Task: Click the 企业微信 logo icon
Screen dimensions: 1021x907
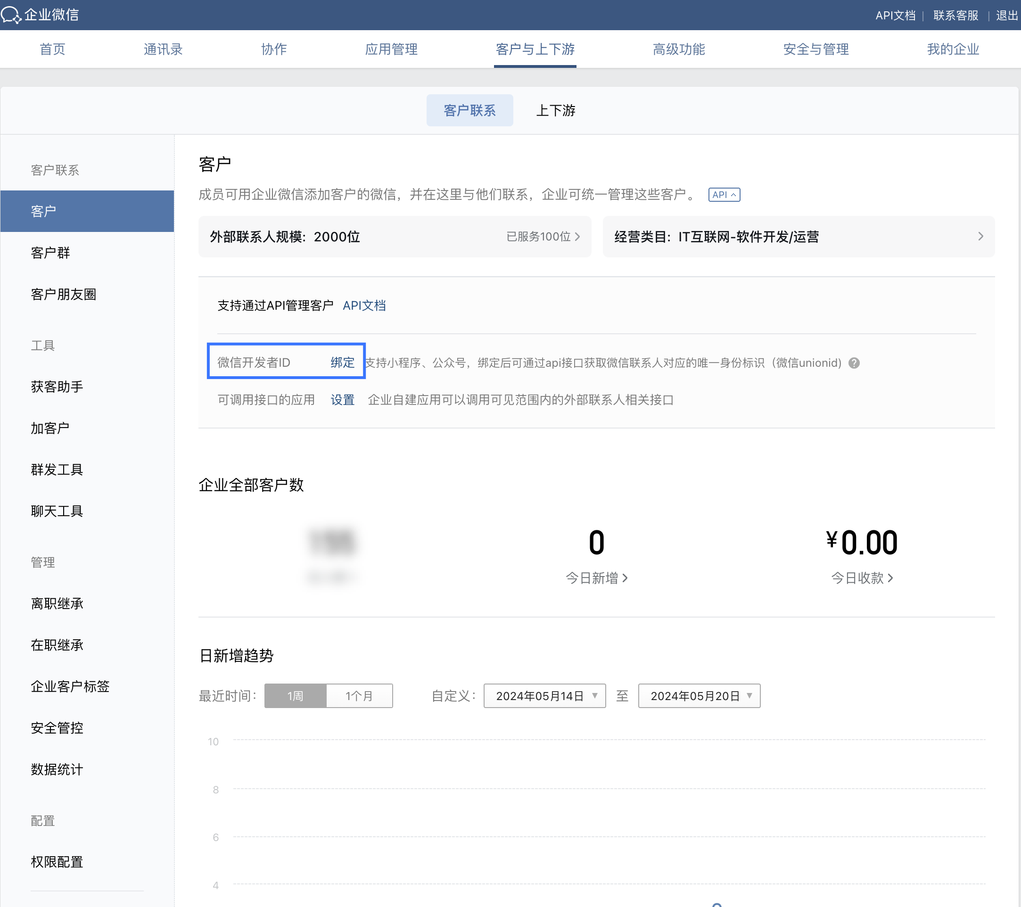Action: pyautogui.click(x=11, y=15)
